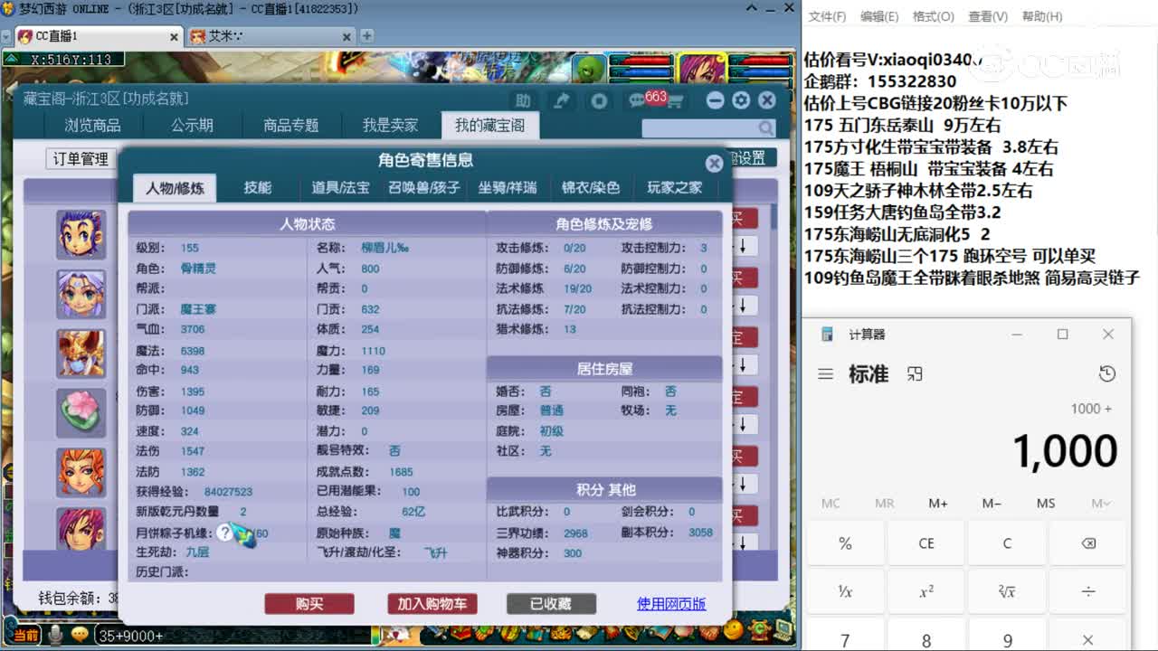This screenshot has height=651, width=1158.
Task: Click the share arrow icon in 藏宝阁 header
Action: click(x=562, y=101)
